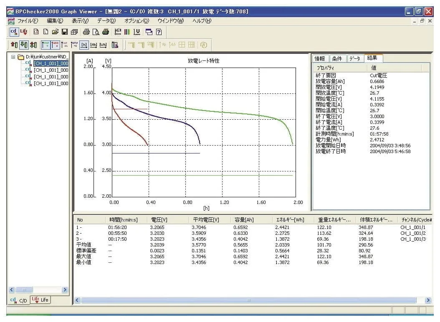Click the cascade windows toolbar icon
The width and height of the screenshot is (440, 322).
point(149,32)
